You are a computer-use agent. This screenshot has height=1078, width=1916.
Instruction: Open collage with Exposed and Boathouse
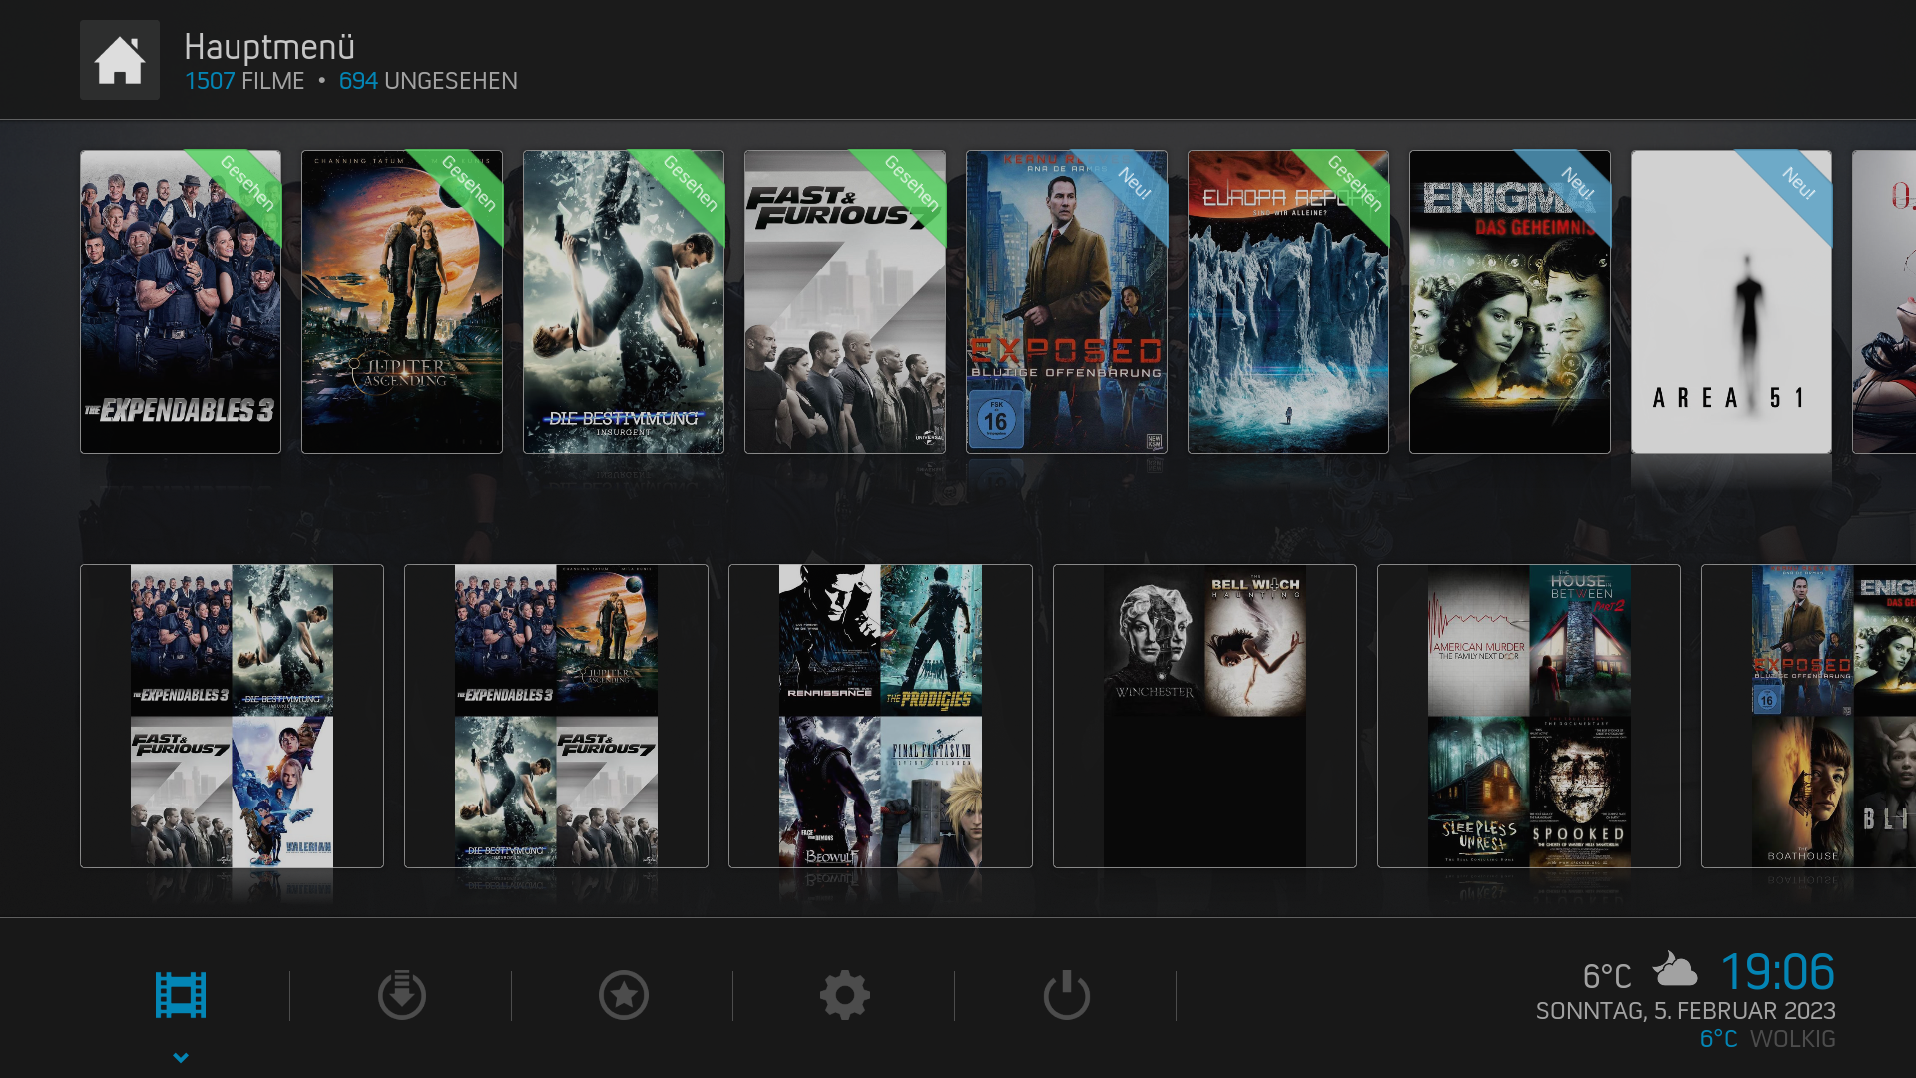[1808, 716]
